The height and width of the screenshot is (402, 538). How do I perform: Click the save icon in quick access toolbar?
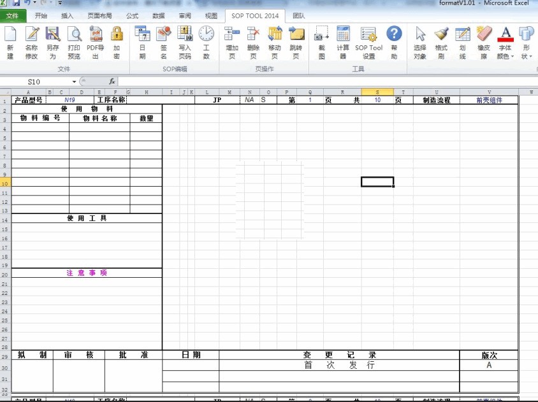(x=16, y=3)
